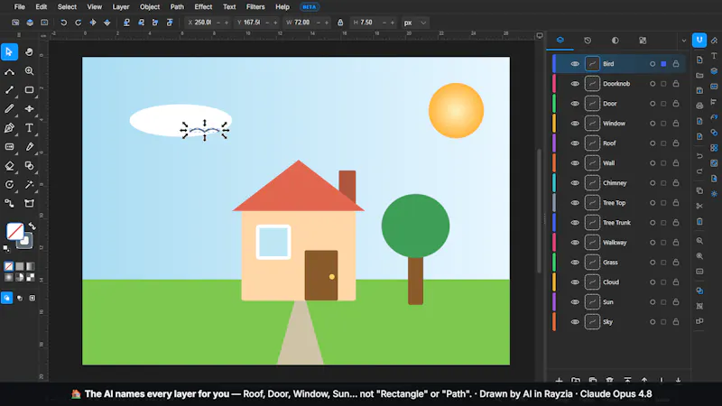The height and width of the screenshot is (406, 722).
Task: Select the Shape builder tool
Action: tap(29, 166)
